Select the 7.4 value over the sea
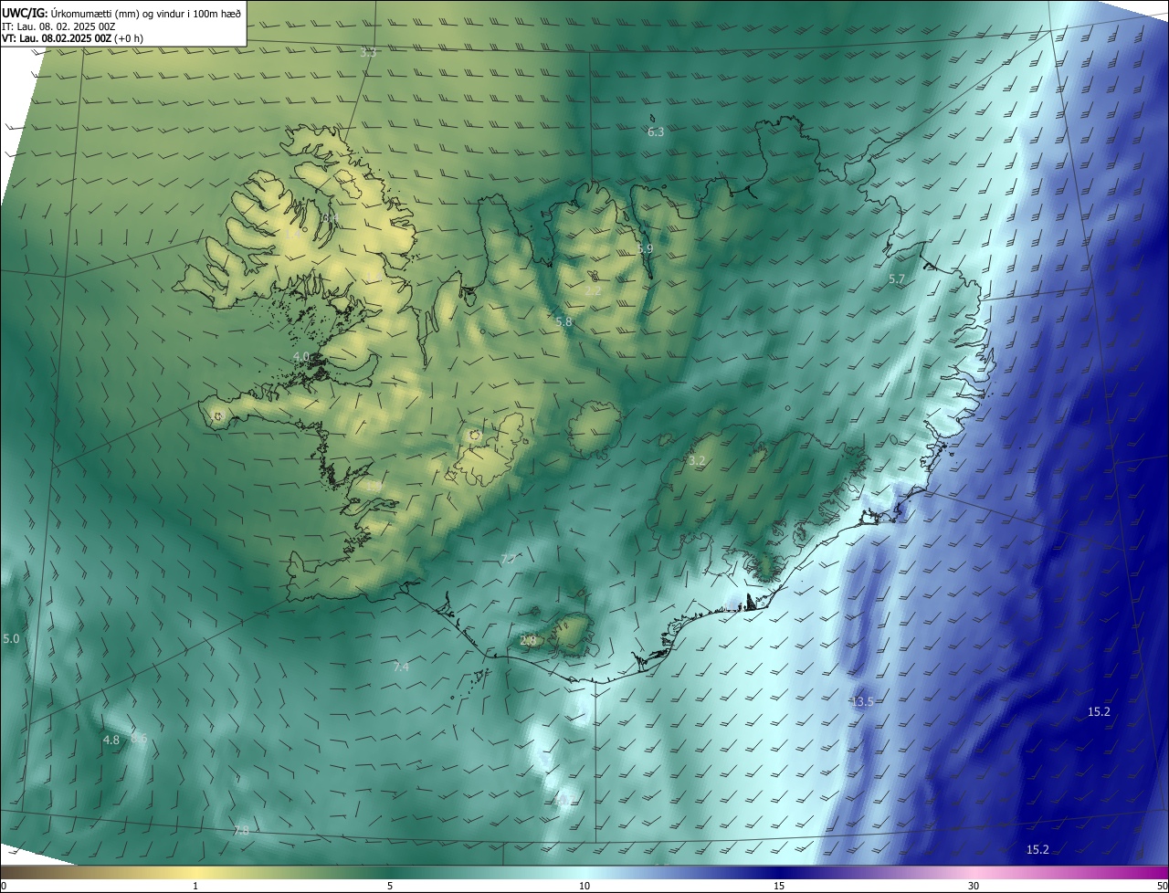This screenshot has width=1169, height=893. [401, 667]
